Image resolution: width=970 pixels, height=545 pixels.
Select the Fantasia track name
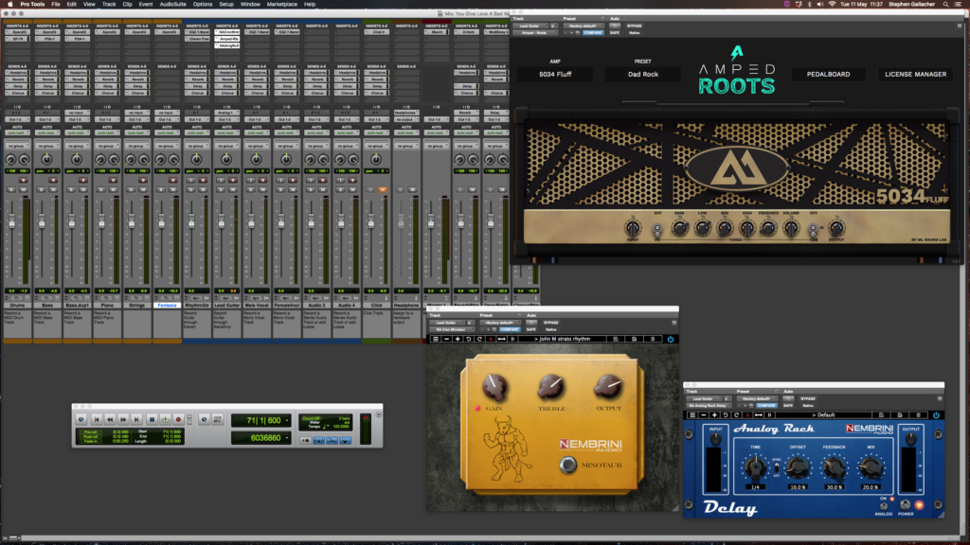click(167, 306)
